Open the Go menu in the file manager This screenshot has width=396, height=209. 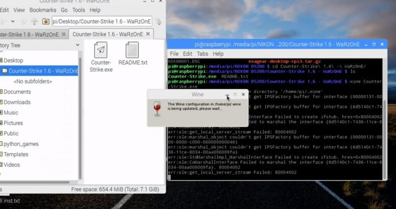coord(64,10)
